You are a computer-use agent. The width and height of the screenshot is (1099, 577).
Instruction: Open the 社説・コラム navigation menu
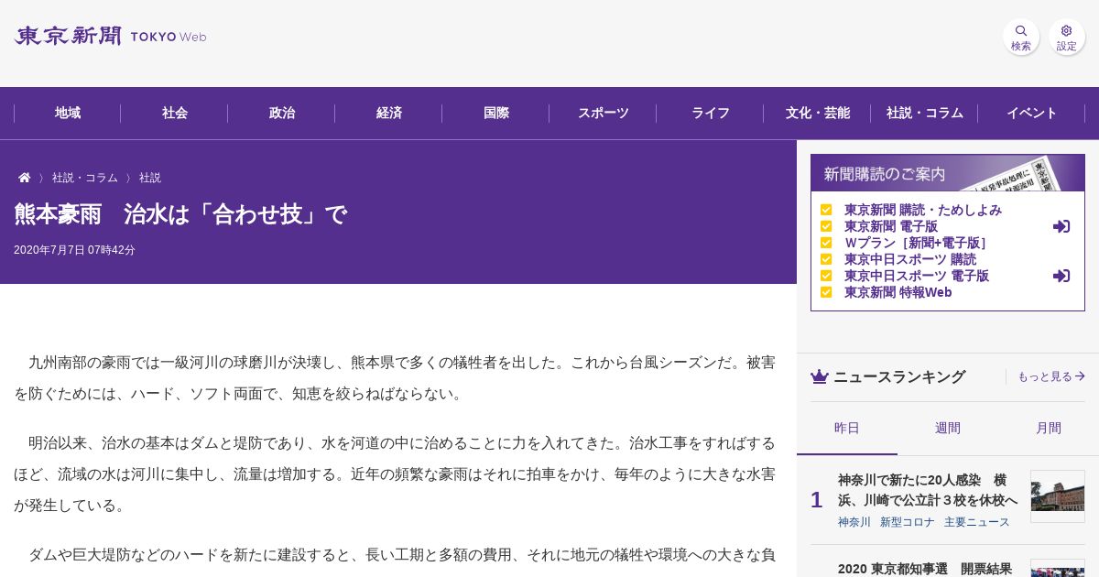(x=925, y=114)
